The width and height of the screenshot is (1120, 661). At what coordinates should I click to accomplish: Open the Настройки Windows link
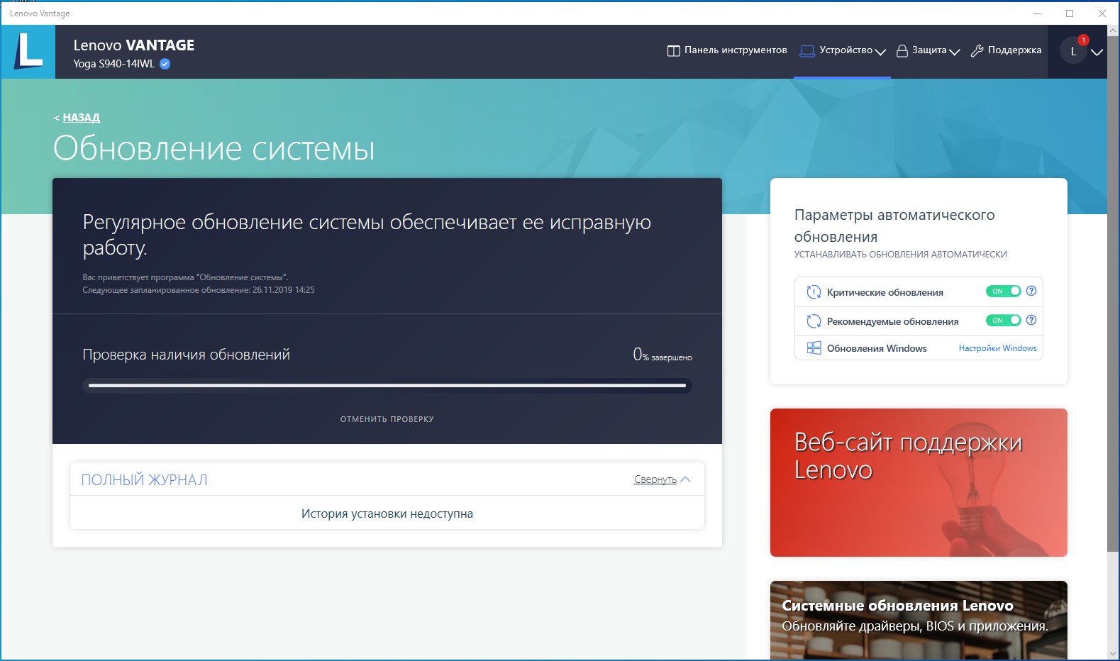[x=997, y=348]
